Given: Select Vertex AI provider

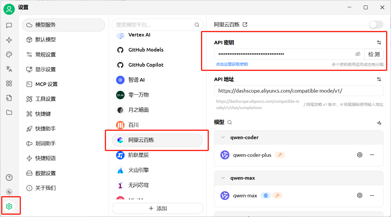Looking at the screenshot, I should tap(157, 35).
